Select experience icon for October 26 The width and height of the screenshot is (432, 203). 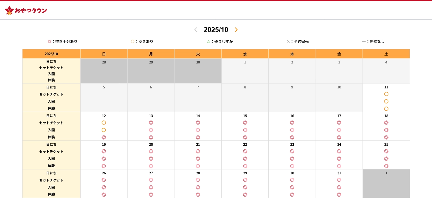click(x=104, y=195)
